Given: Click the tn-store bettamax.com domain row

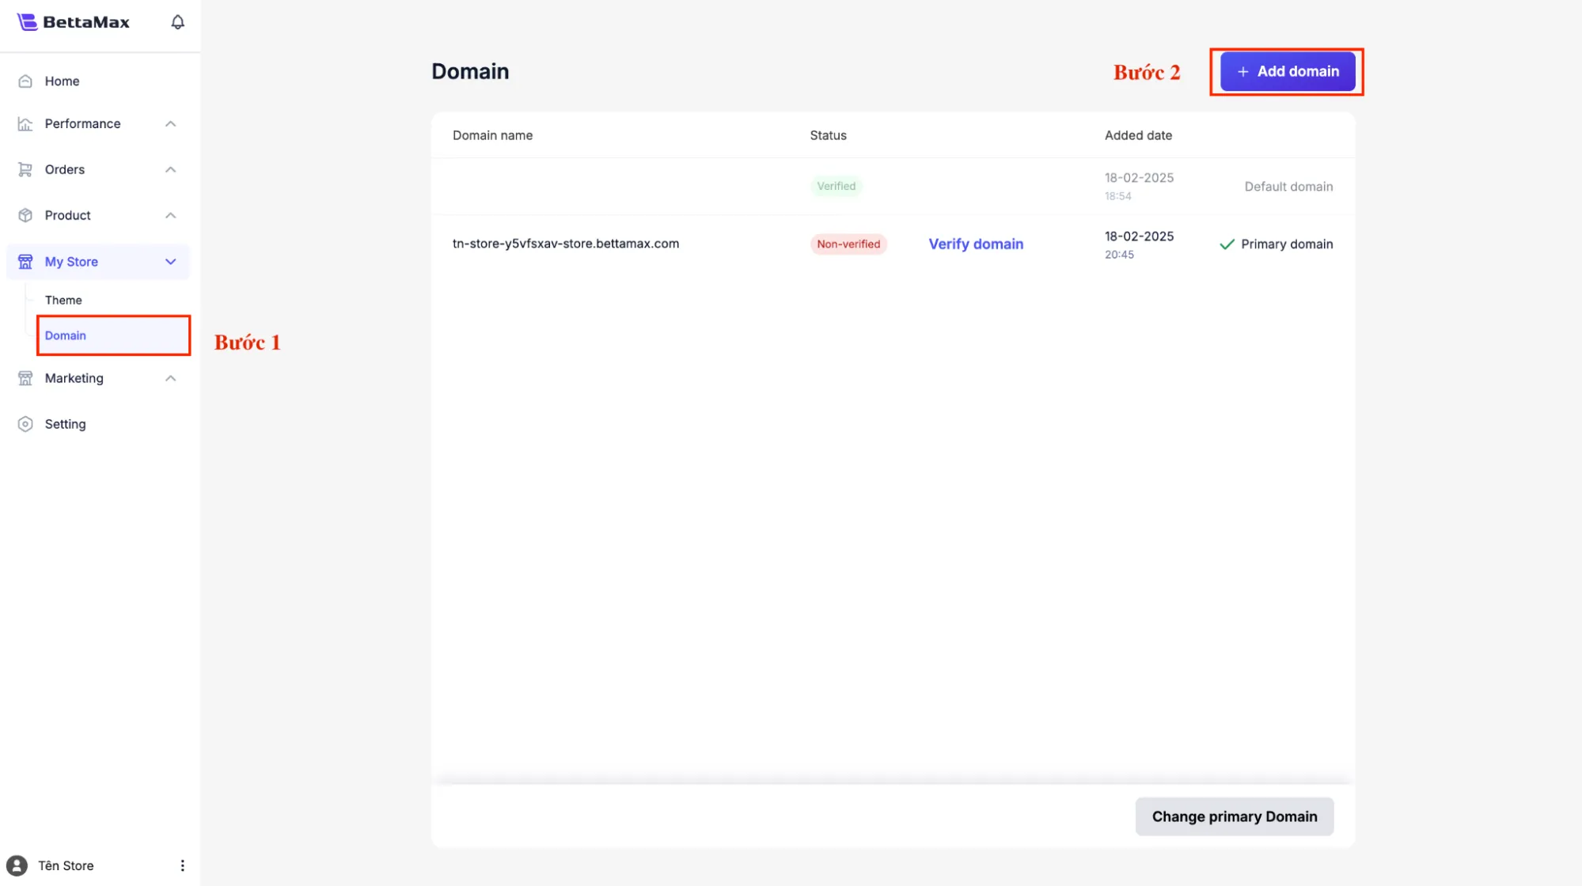Looking at the screenshot, I should pos(566,244).
